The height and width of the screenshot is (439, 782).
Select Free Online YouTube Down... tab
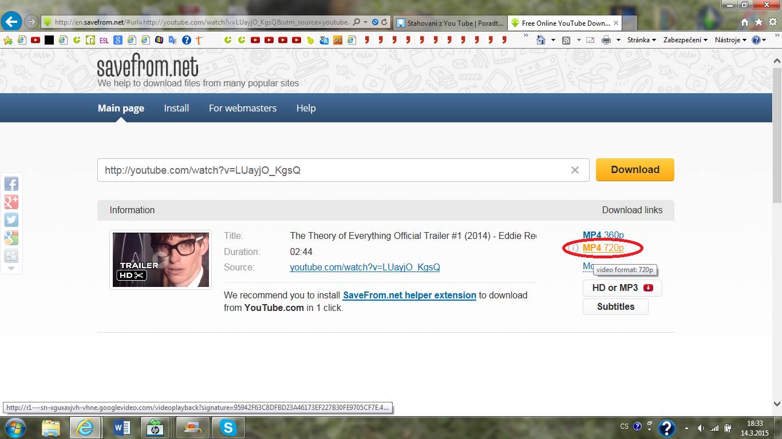click(564, 23)
